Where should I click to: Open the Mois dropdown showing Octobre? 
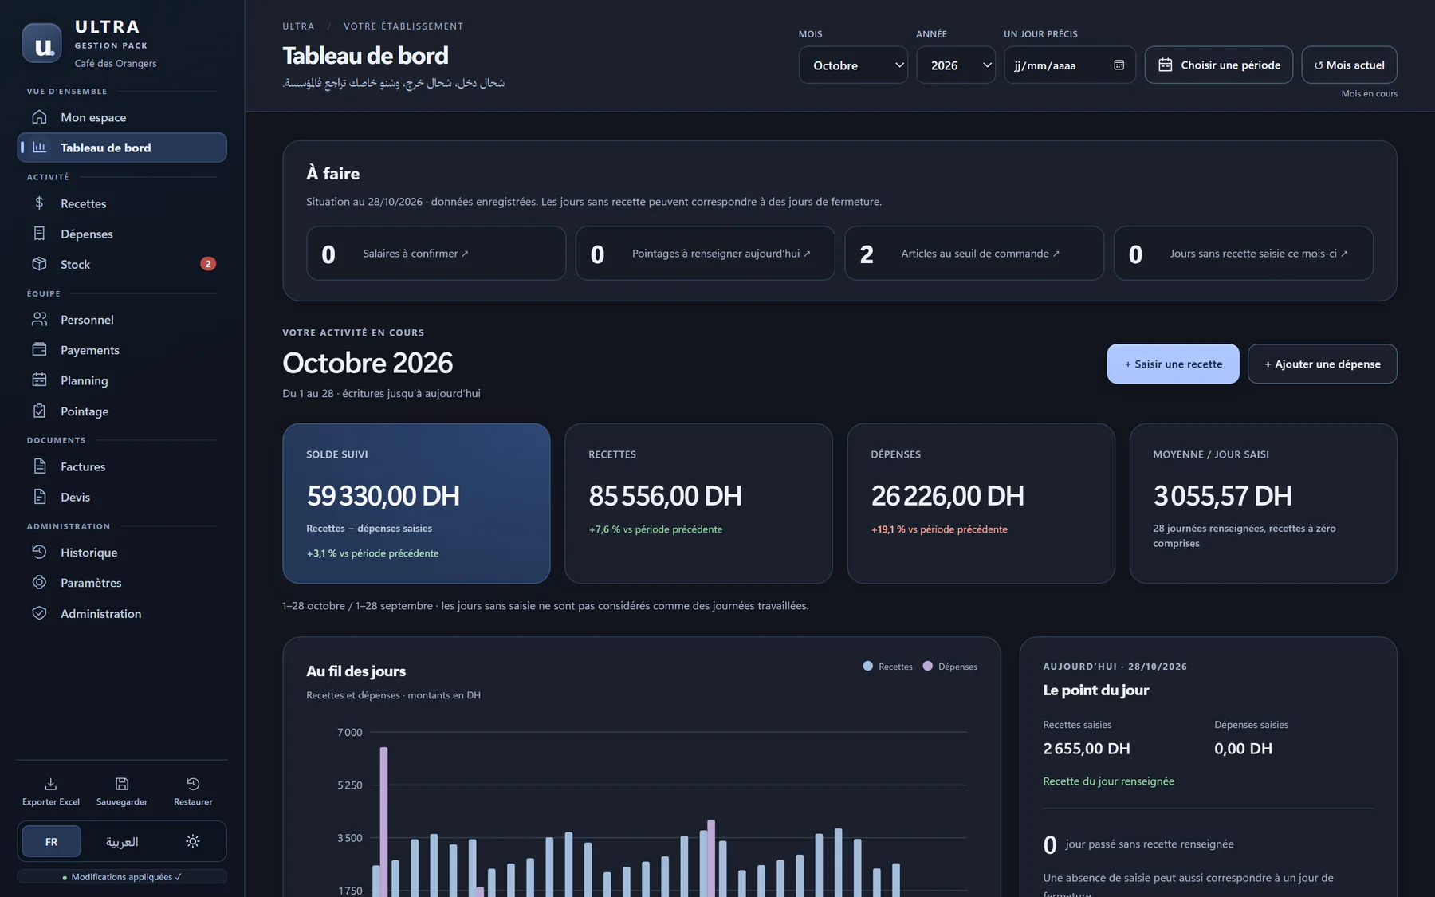(853, 65)
